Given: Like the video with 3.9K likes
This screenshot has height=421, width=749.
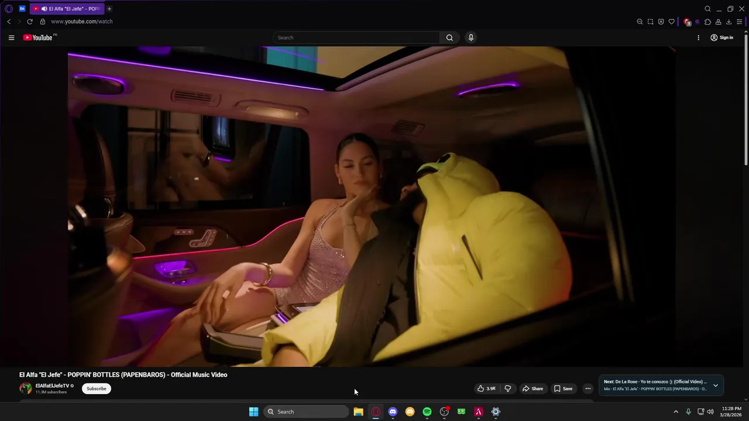Looking at the screenshot, I should tap(486, 388).
